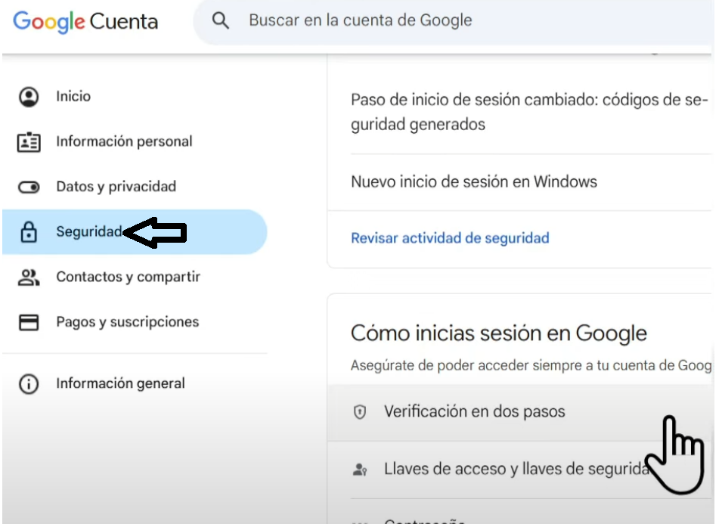The width and height of the screenshot is (722, 527).
Task: Click the Datos y privacidad toggle icon
Action: pyautogui.click(x=29, y=187)
